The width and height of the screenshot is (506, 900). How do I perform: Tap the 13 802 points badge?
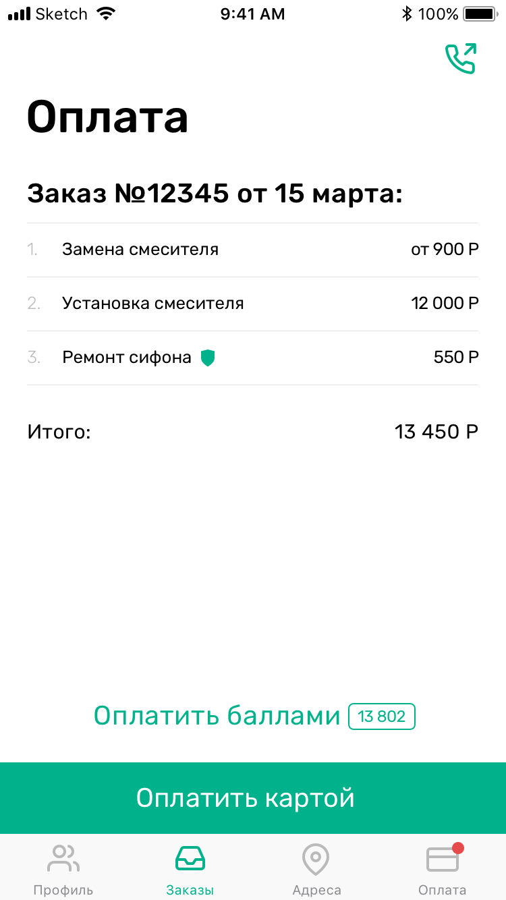click(x=381, y=716)
